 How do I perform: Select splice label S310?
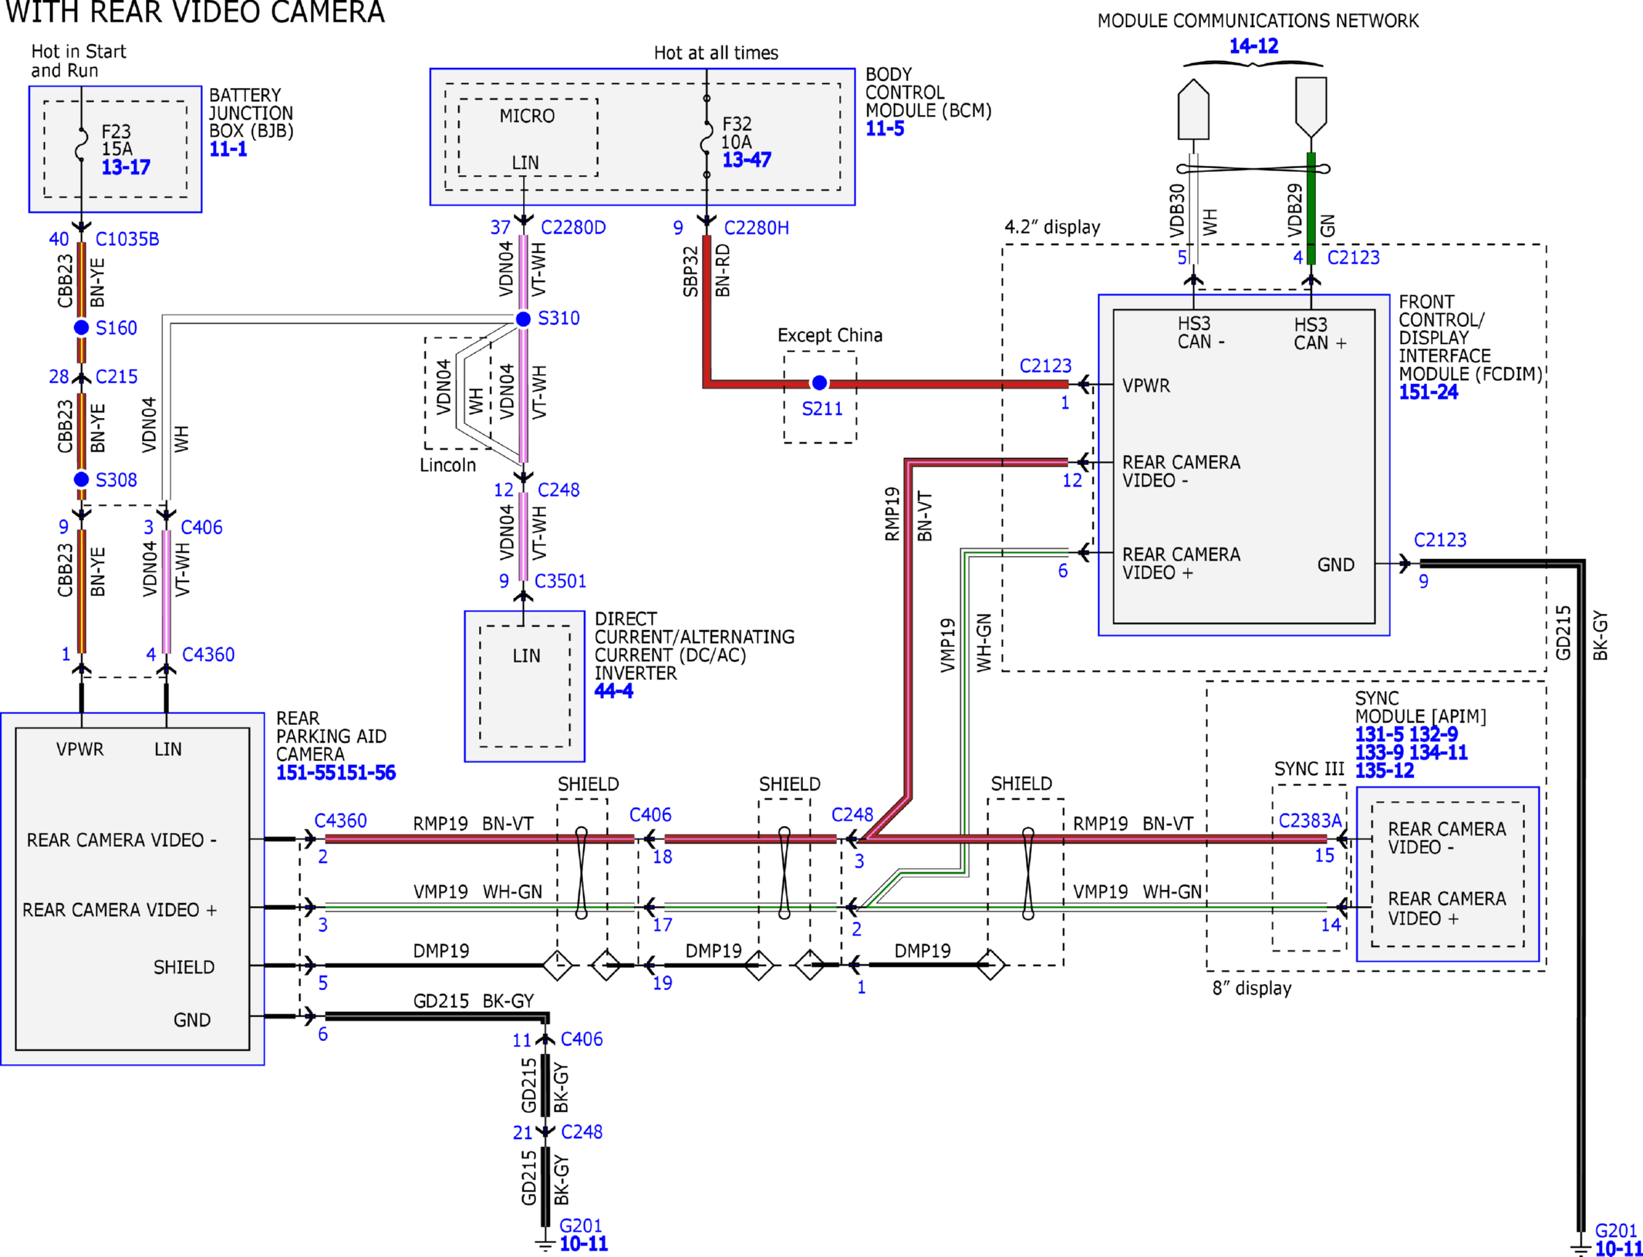[x=558, y=318]
